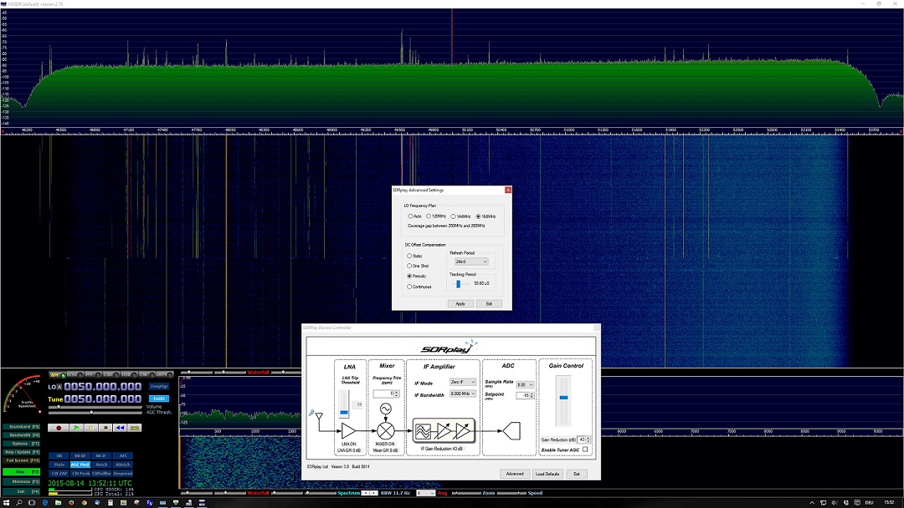The image size is (904, 508).
Task: Open Sample Rate dropdown
Action: (525, 384)
